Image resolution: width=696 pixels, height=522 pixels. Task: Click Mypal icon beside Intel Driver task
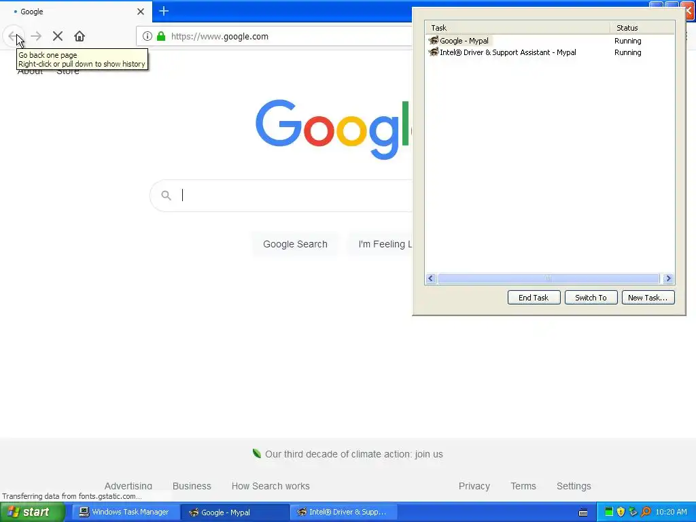[433, 52]
